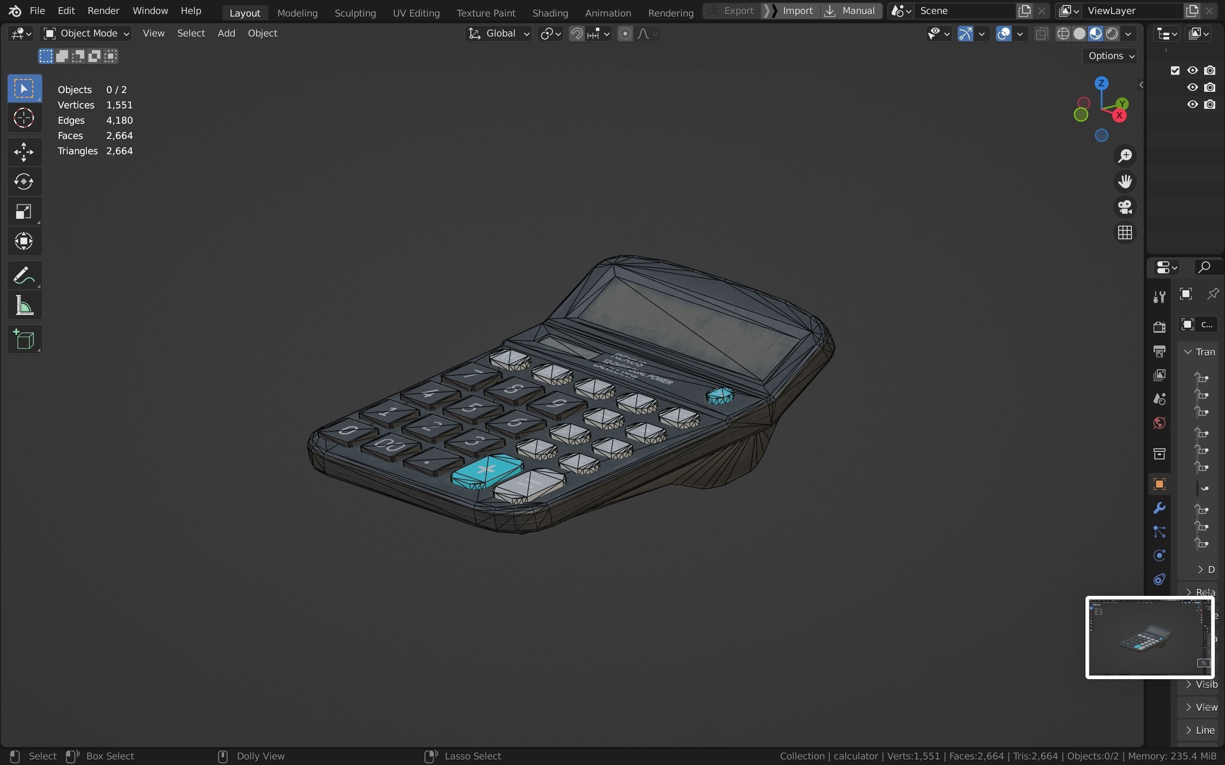This screenshot has width=1225, height=765.
Task: Switch to the Modeling workspace tab
Action: (x=297, y=13)
